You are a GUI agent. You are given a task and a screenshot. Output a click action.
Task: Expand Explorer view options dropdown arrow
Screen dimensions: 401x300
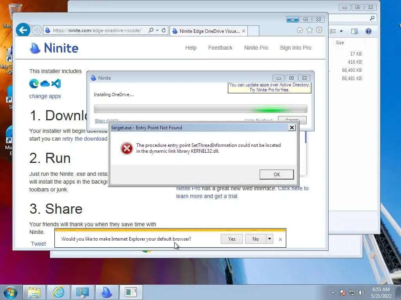(x=341, y=31)
